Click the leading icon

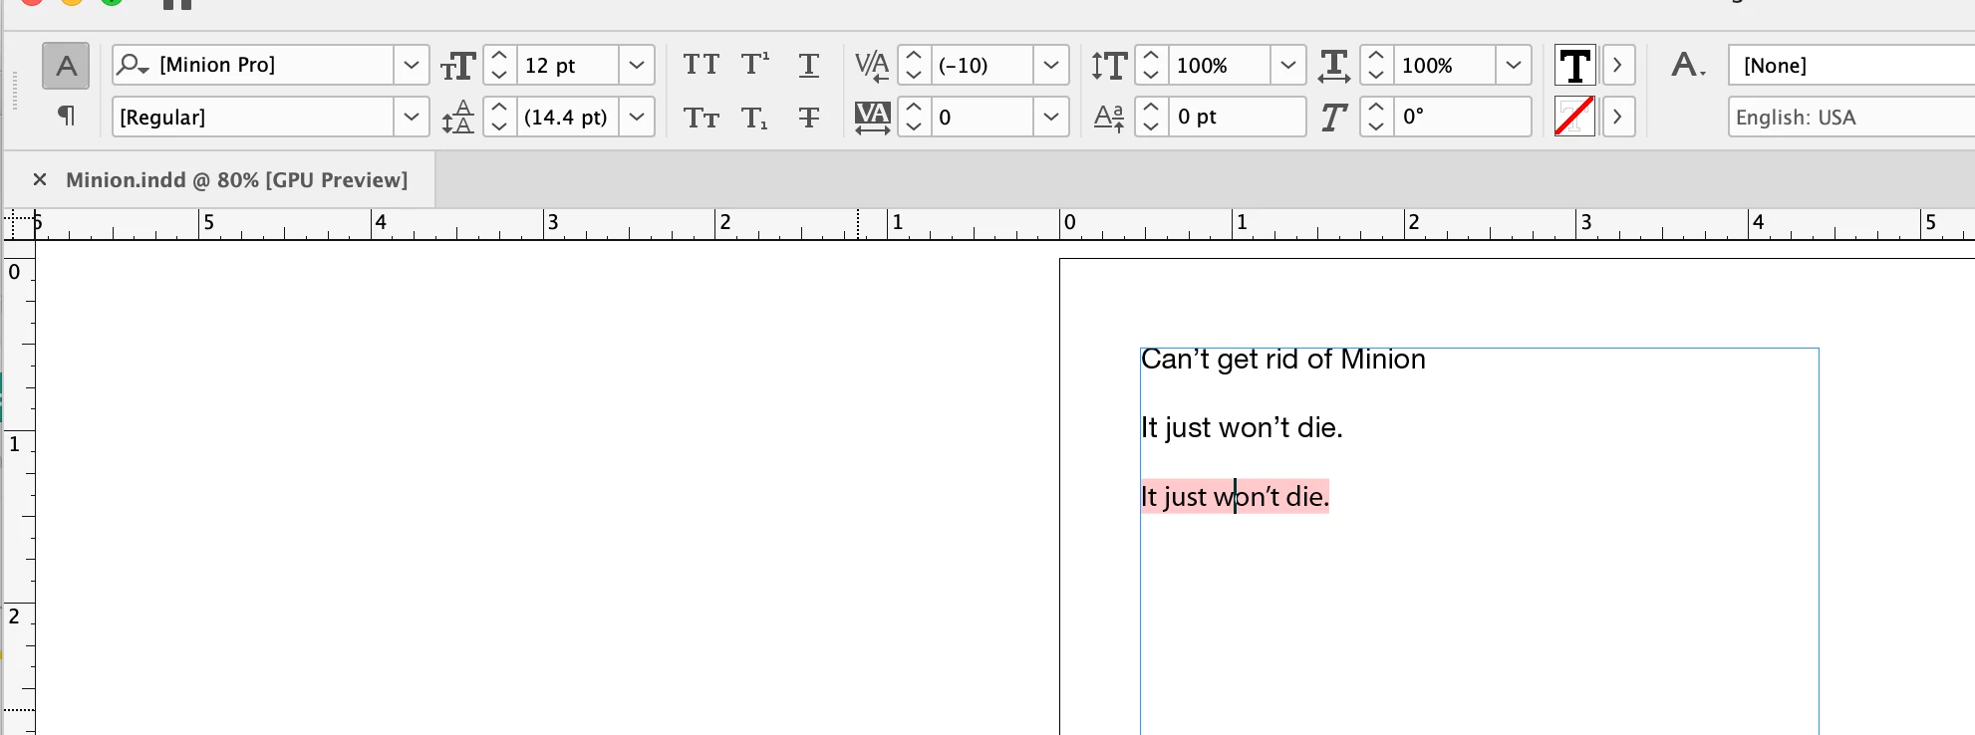458,118
